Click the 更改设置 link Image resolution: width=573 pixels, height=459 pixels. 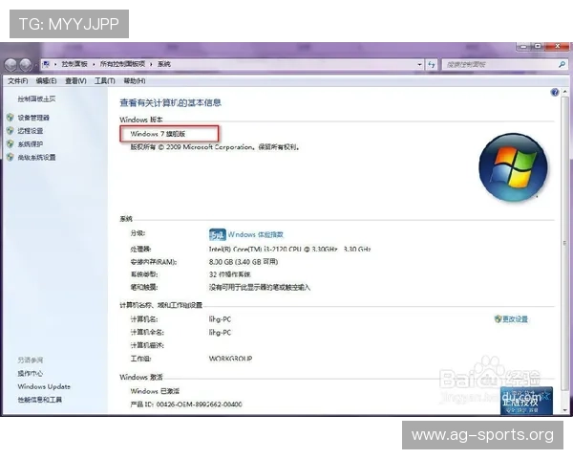click(x=515, y=319)
